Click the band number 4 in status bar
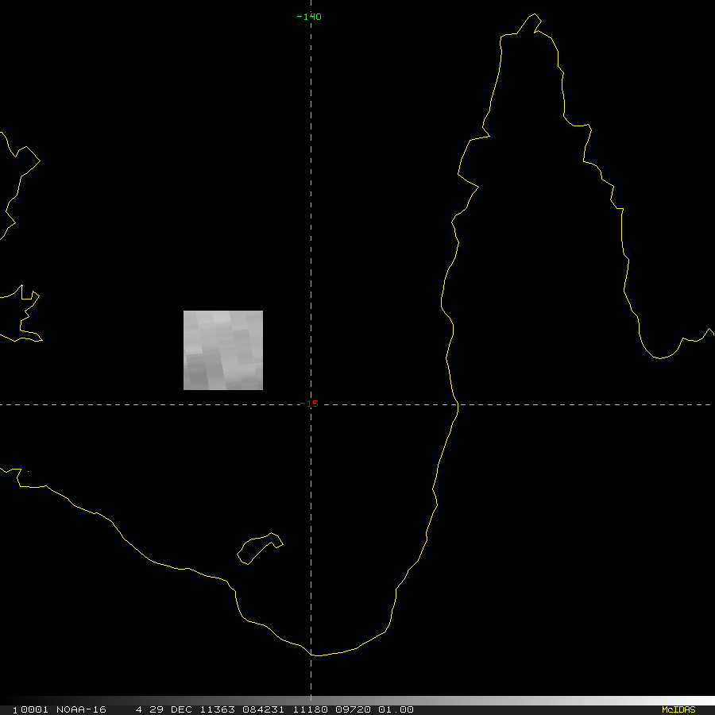The height and width of the screenshot is (715, 715). click(139, 709)
